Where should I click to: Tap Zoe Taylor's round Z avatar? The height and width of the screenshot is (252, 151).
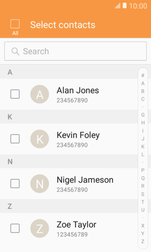click(x=40, y=228)
